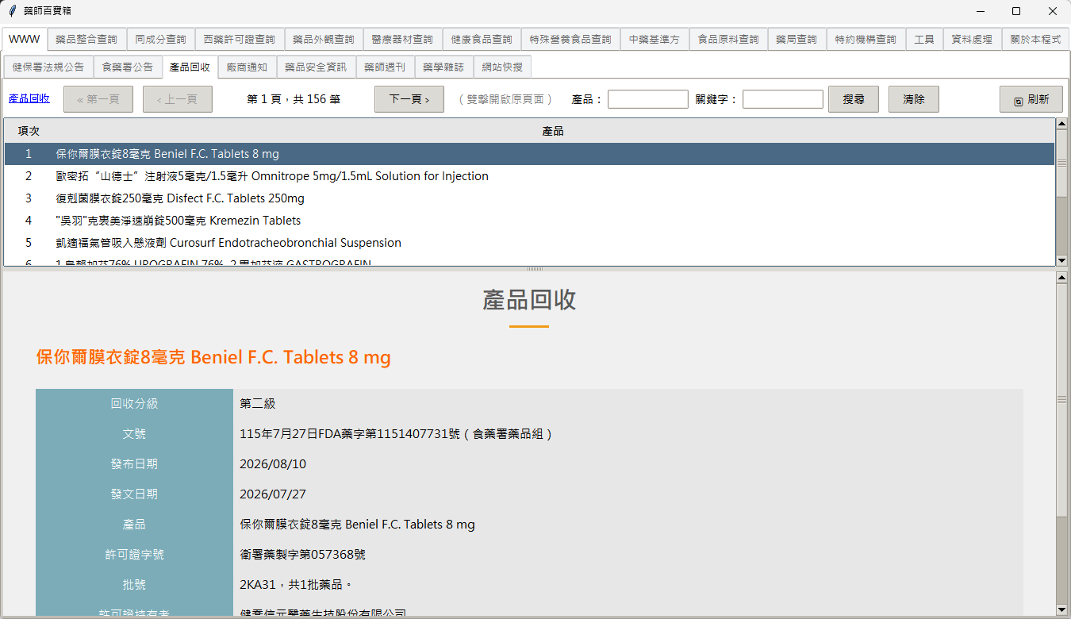Click the « 第一頁 first page button
The width and height of the screenshot is (1071, 619).
[98, 99]
